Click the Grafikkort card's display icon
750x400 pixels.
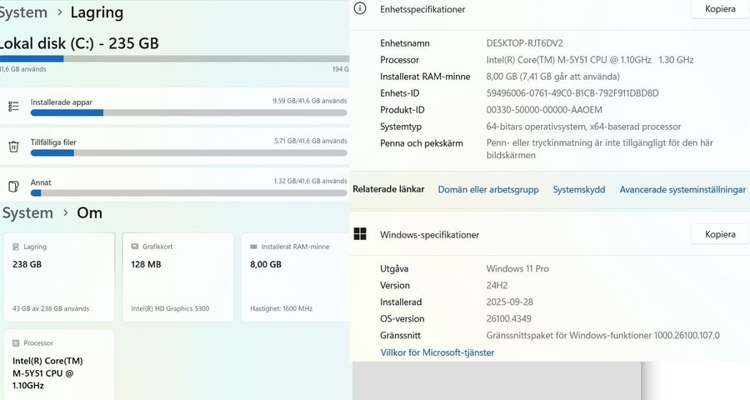click(134, 247)
